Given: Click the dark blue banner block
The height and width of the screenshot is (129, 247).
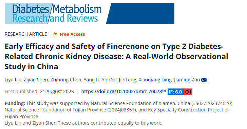Looking at the screenshot, I should pos(140,14).
